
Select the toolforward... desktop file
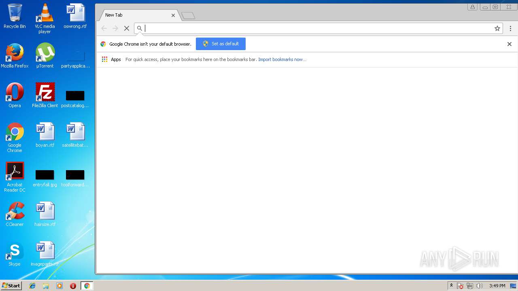click(x=75, y=178)
